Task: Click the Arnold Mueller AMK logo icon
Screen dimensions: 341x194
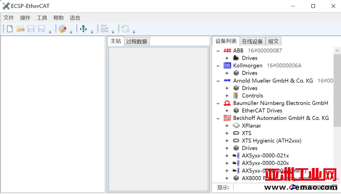Action: 227,80
